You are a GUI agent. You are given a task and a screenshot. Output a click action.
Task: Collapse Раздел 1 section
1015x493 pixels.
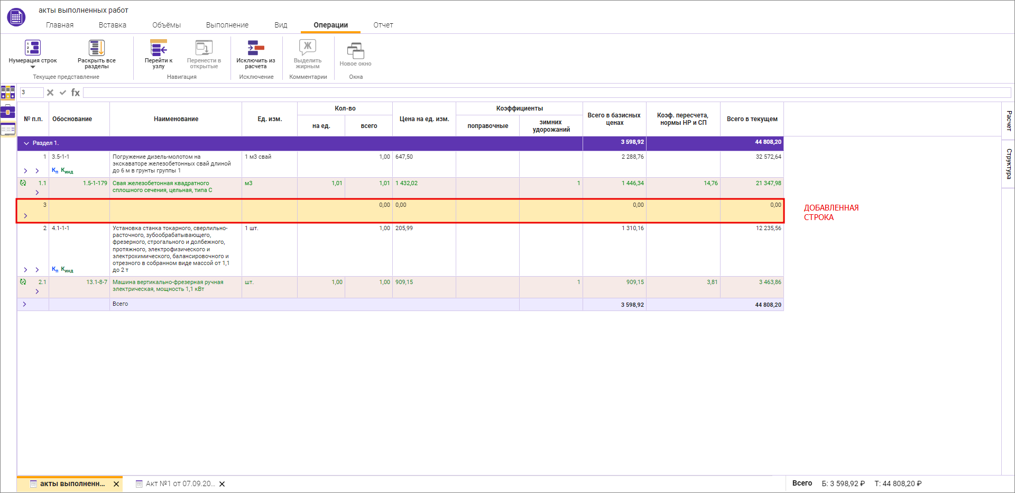pos(26,143)
